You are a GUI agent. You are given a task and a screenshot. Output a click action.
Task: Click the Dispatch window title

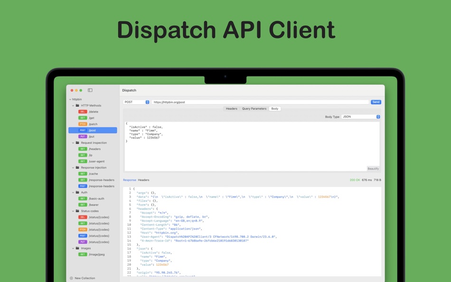129,90
